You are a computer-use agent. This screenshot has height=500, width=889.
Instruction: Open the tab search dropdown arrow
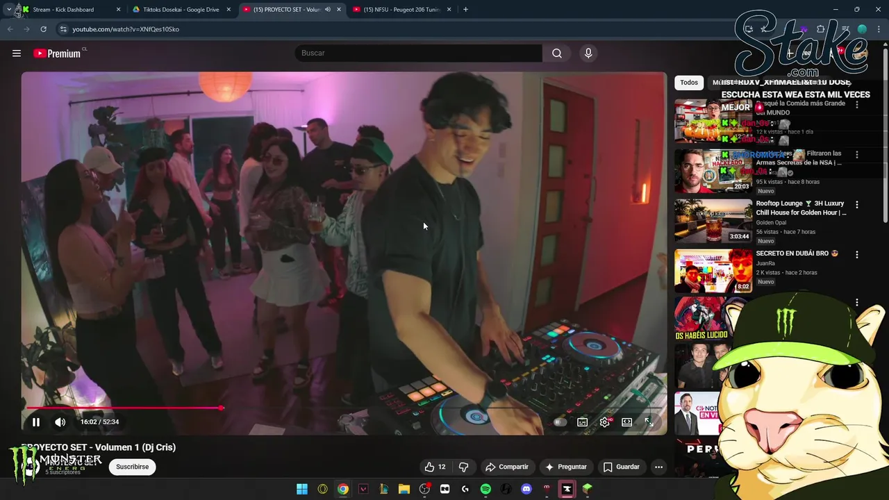[8, 10]
